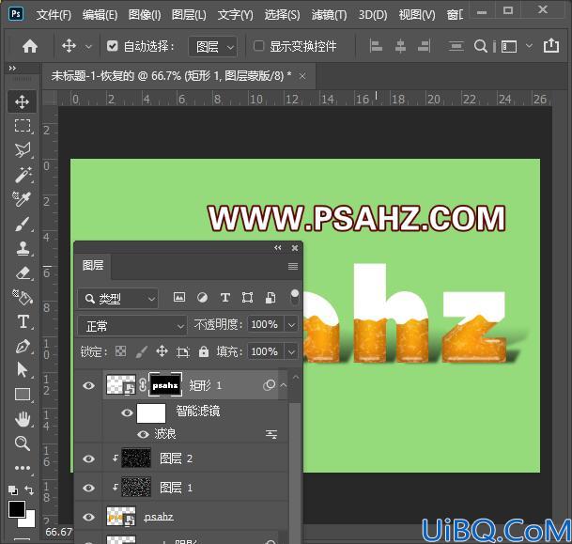Image resolution: width=572 pixels, height=544 pixels.
Task: Select the Eyedropper tool
Action: pos(23,199)
